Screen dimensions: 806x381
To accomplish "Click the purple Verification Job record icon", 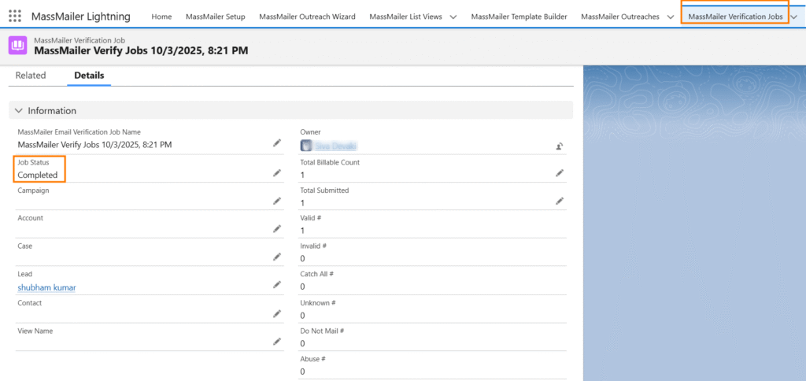I will 17,46.
